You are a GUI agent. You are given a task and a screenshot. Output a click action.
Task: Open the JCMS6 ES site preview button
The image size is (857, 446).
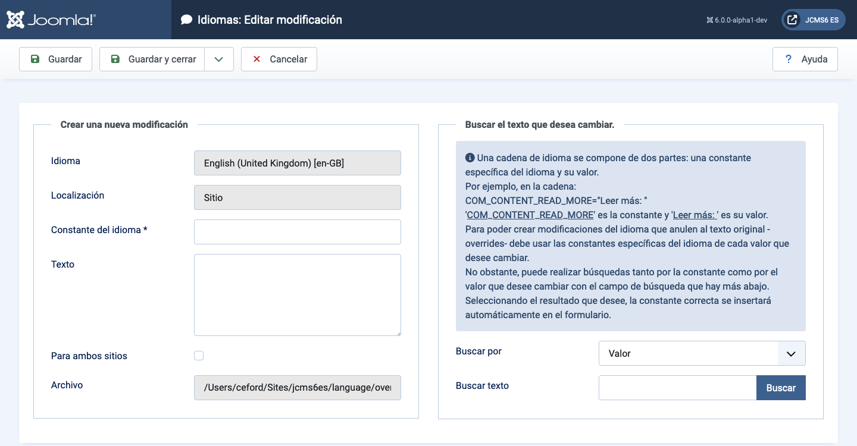coord(813,20)
